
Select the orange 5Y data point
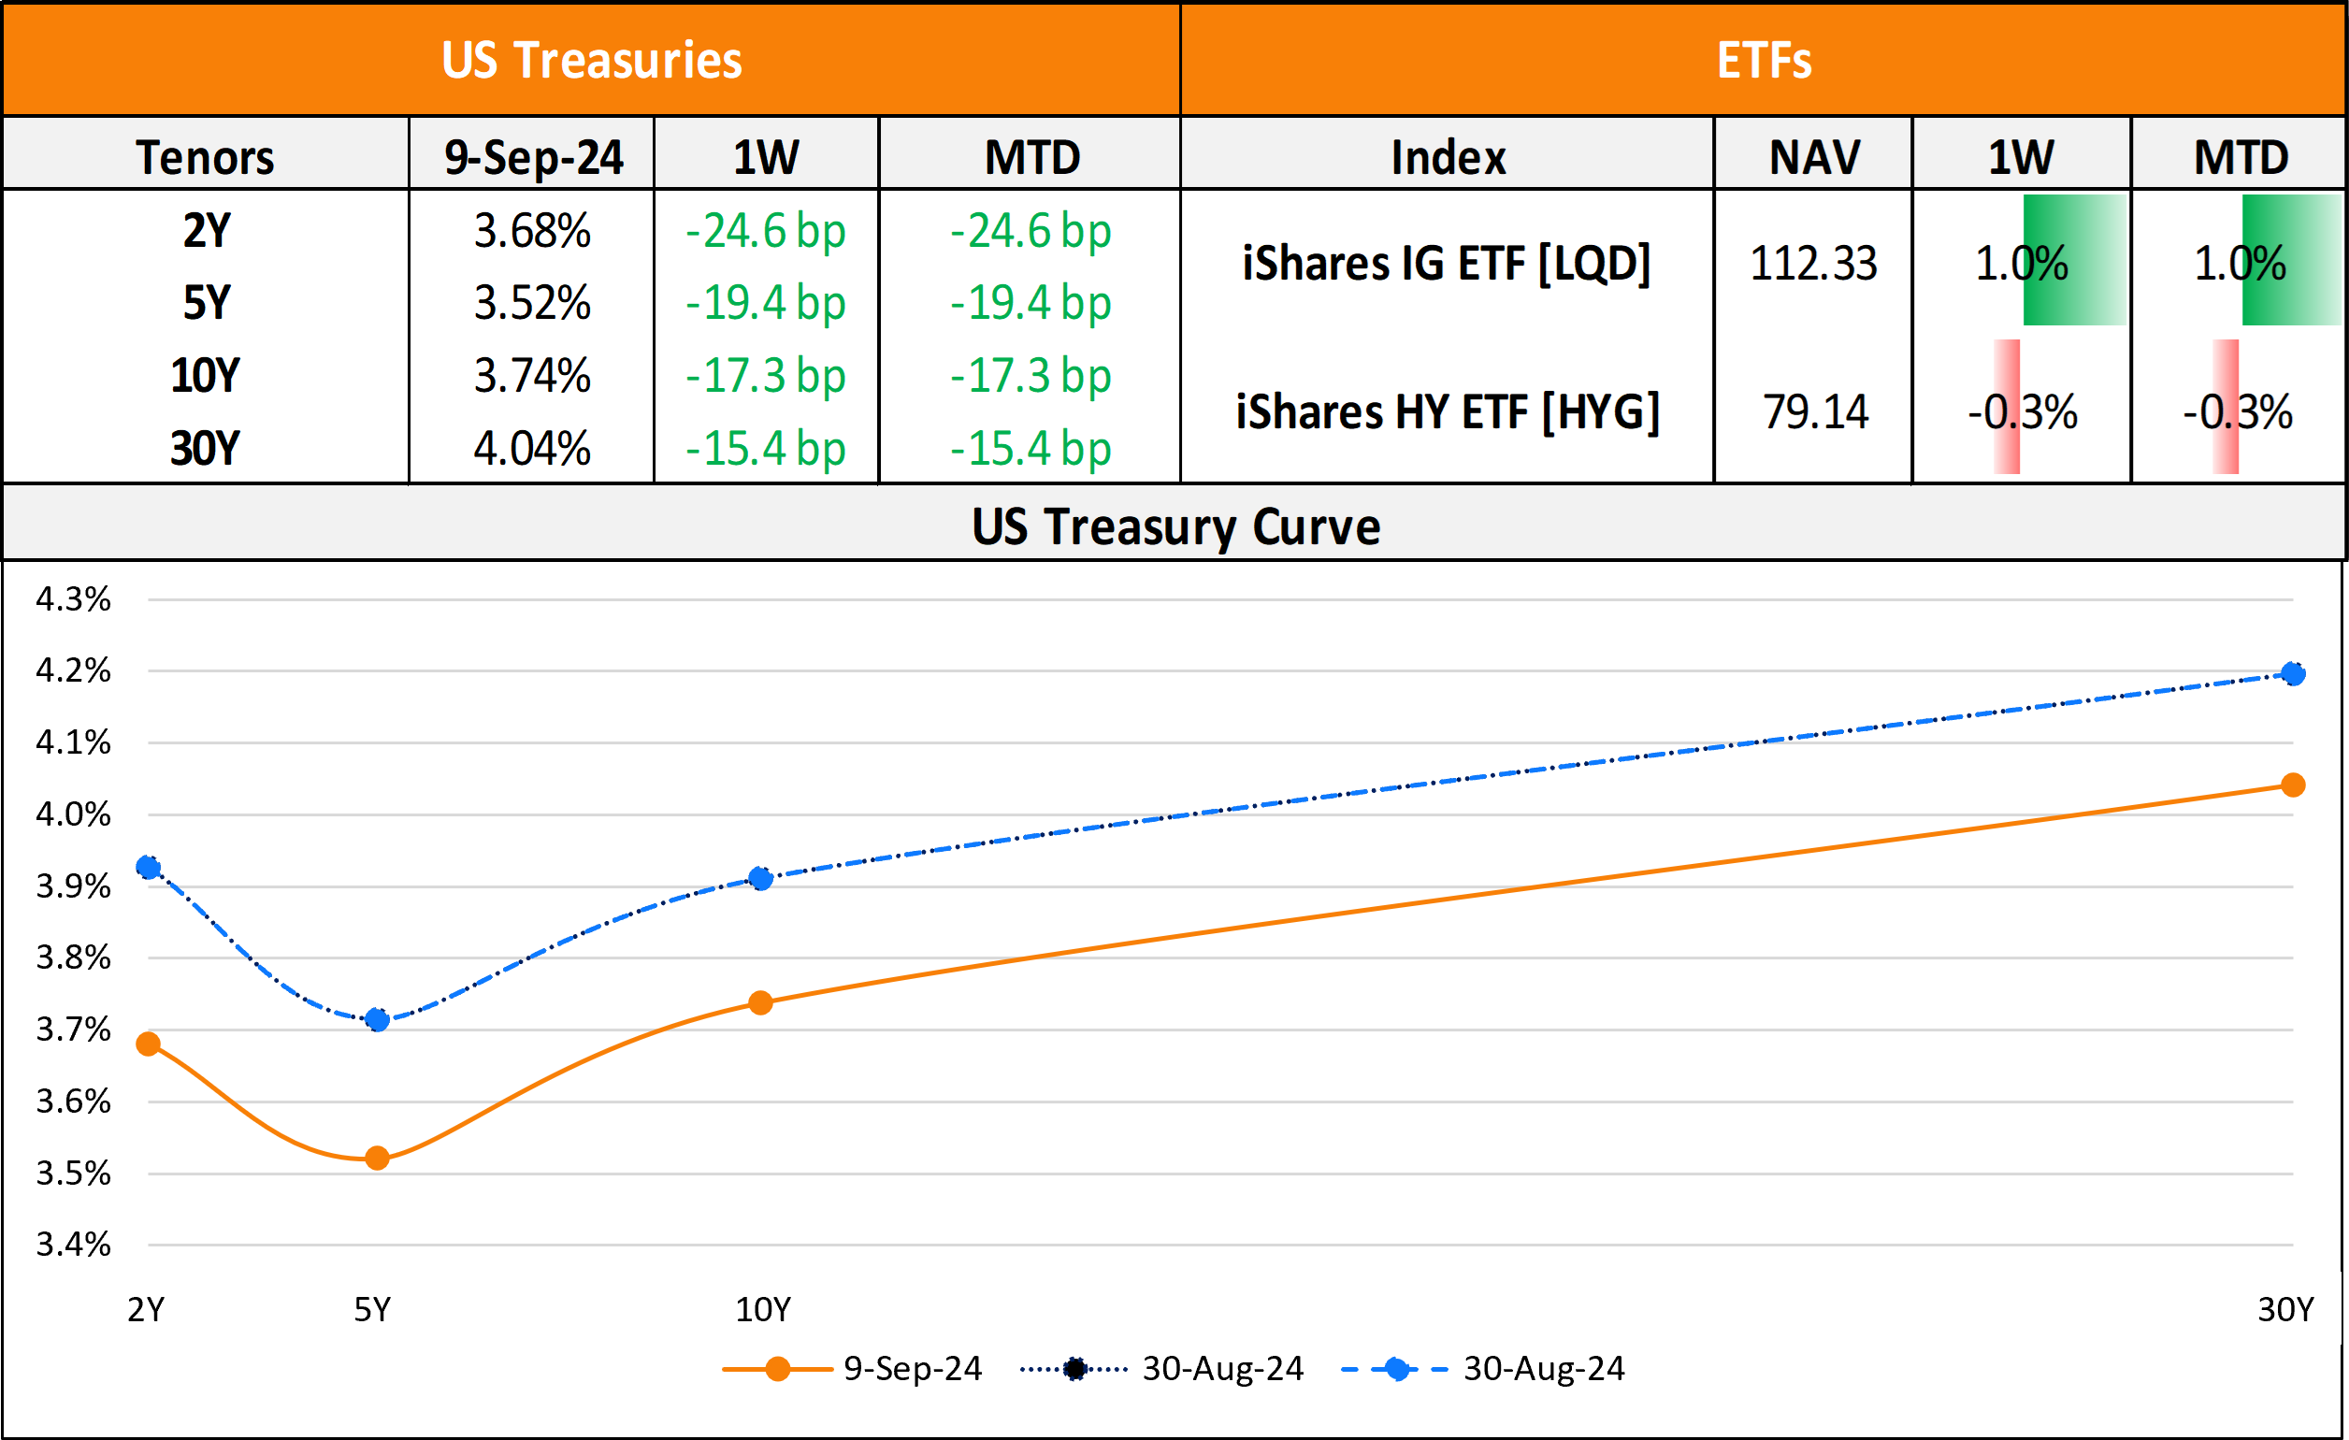[x=378, y=1158]
